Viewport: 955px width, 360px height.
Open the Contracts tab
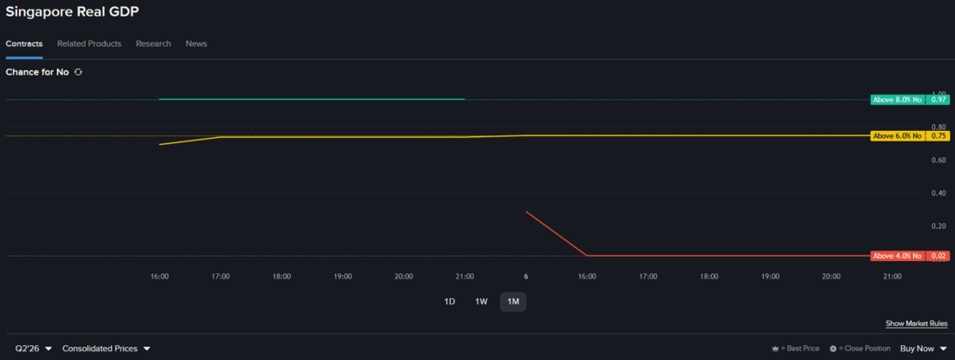(x=24, y=43)
